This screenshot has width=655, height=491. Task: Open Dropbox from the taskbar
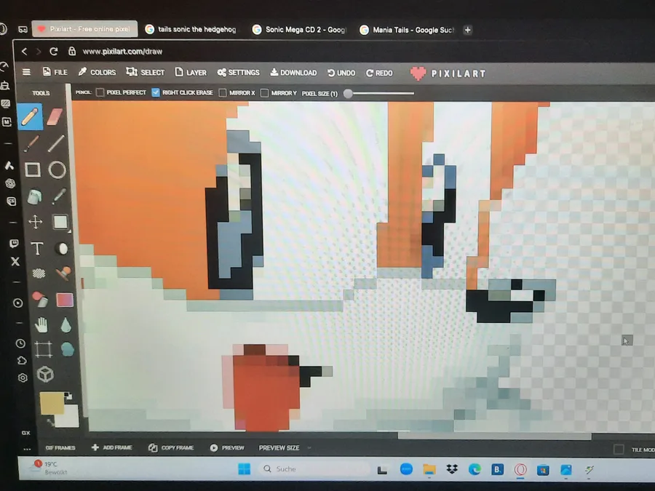point(451,469)
